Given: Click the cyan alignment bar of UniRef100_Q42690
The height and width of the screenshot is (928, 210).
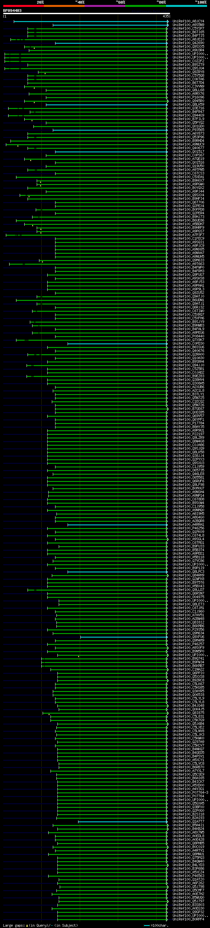Looking at the screenshot, I should point(112,43).
